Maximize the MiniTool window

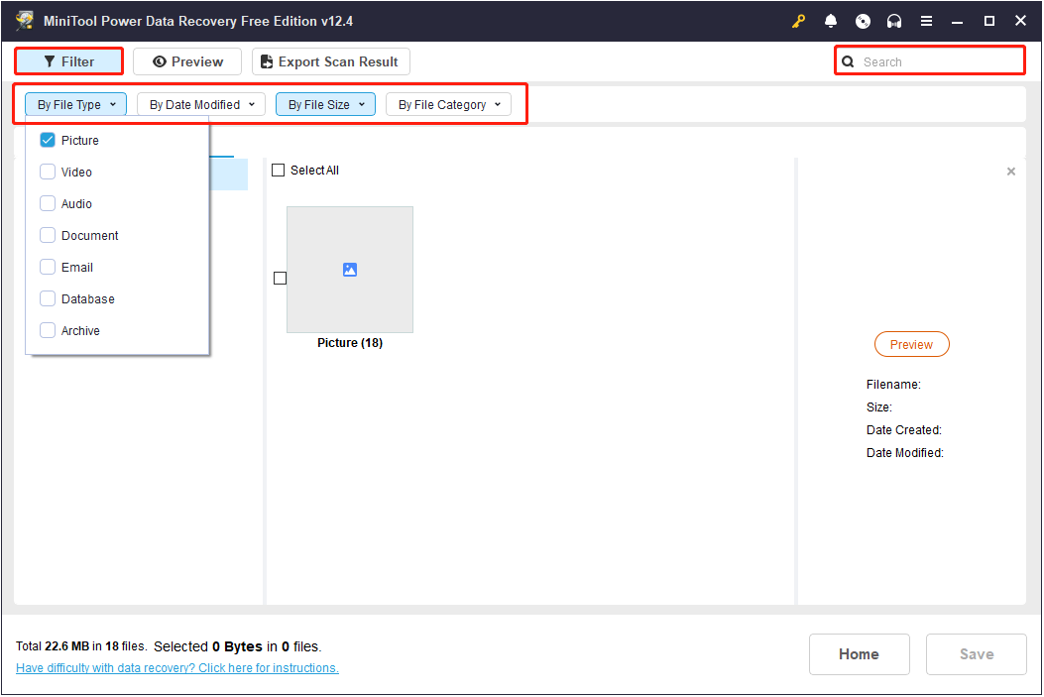(988, 21)
